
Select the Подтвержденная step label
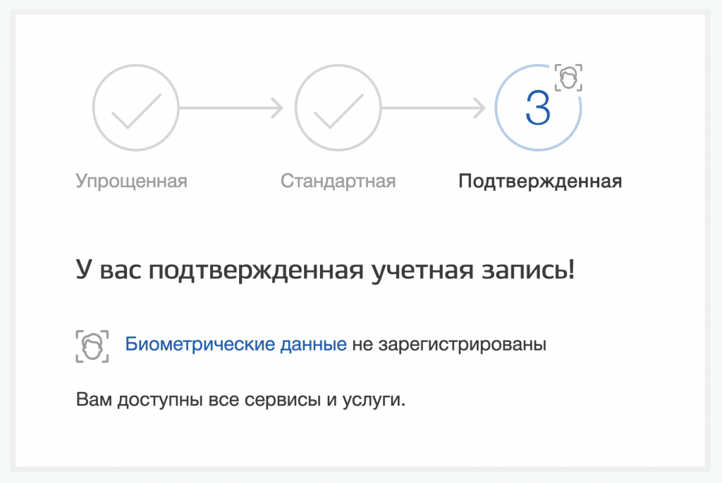pos(540,182)
